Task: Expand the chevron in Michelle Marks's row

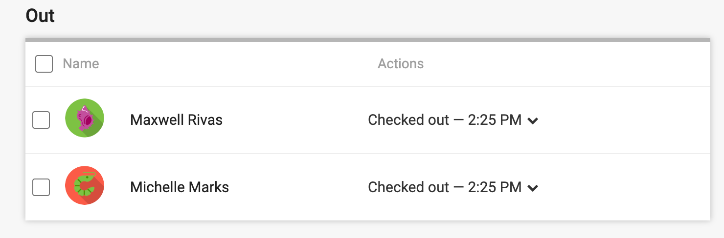Action: pos(533,188)
